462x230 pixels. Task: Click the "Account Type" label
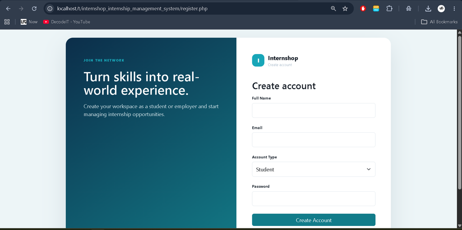pos(264,157)
